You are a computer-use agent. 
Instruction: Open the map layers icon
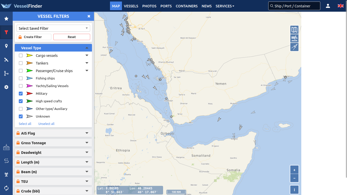[294, 30]
